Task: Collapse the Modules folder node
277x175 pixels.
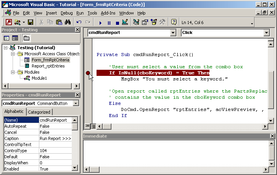Action: tap(13, 72)
